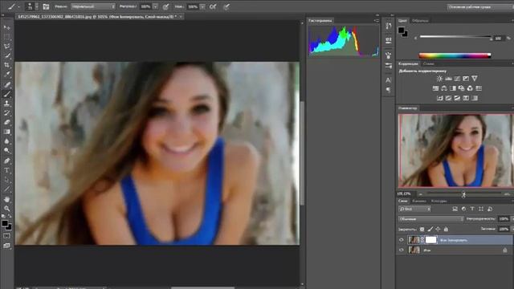The height and width of the screenshot is (289, 514).
Task: Hide the top masked layer via eye
Action: pos(402,240)
